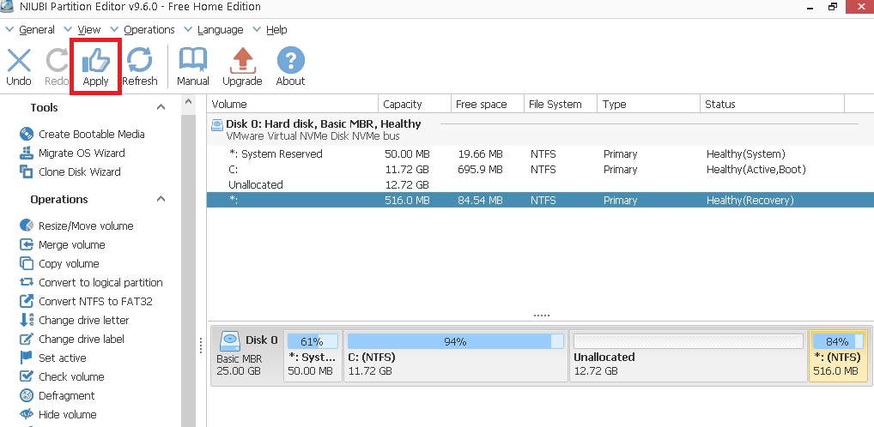Open the Clone Disk Wizard
The image size is (874, 427).
(x=79, y=172)
